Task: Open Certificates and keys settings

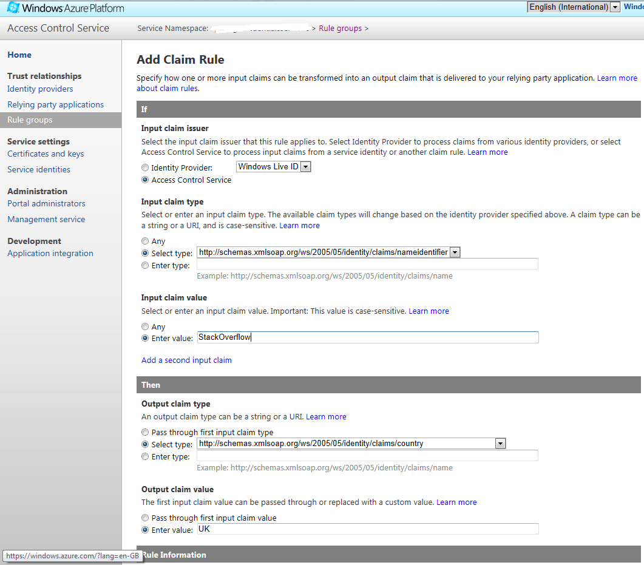Action: [x=46, y=154]
